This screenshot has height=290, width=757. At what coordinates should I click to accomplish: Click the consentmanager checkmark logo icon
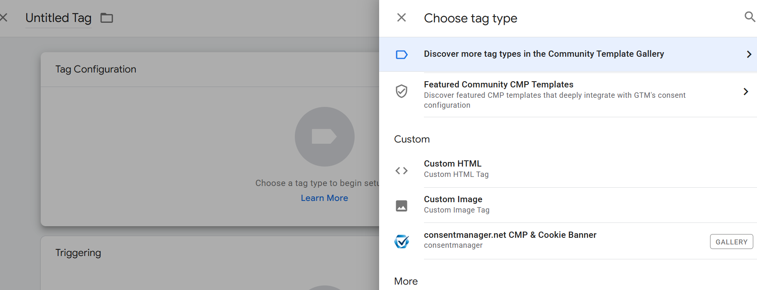tap(402, 241)
